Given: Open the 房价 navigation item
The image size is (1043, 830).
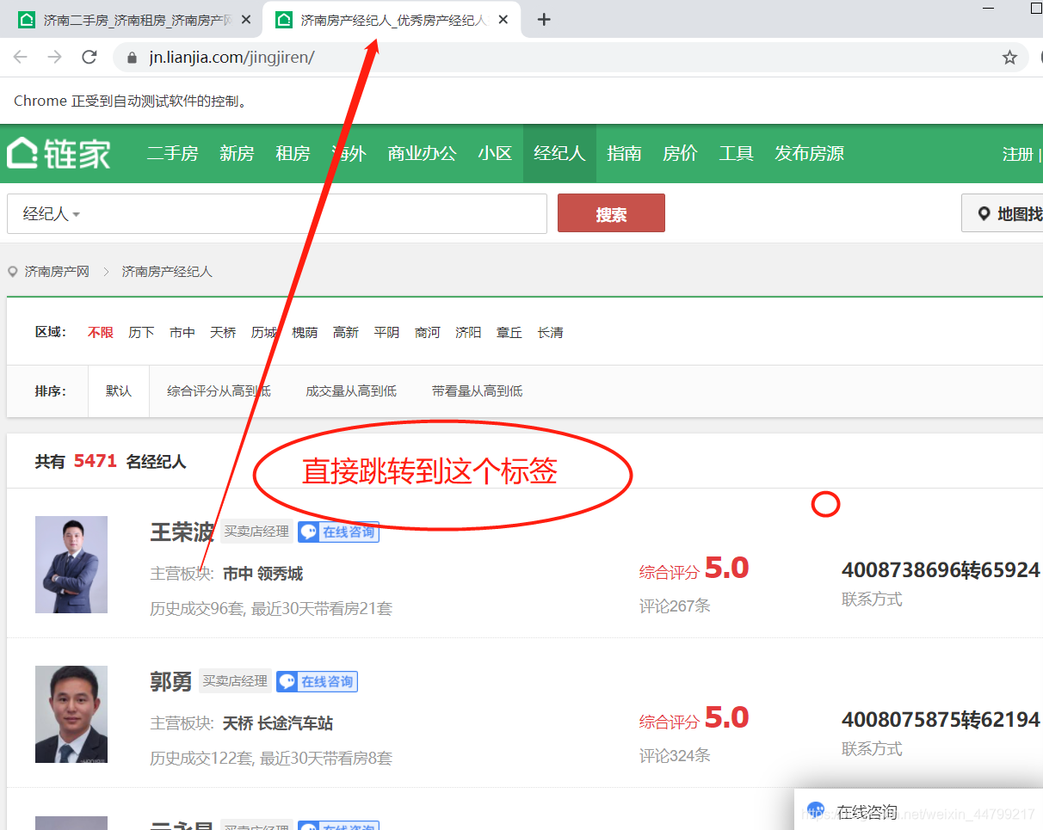Looking at the screenshot, I should (680, 153).
